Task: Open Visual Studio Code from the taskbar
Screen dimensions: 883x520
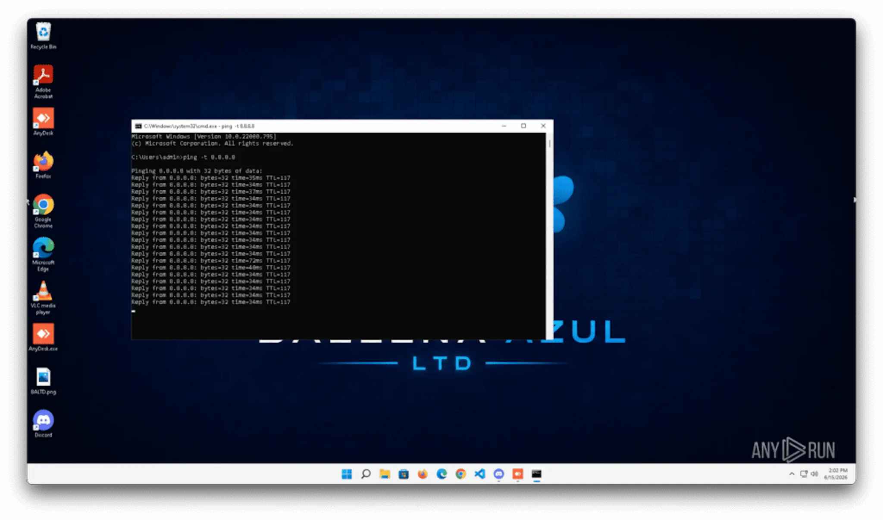Action: click(479, 474)
